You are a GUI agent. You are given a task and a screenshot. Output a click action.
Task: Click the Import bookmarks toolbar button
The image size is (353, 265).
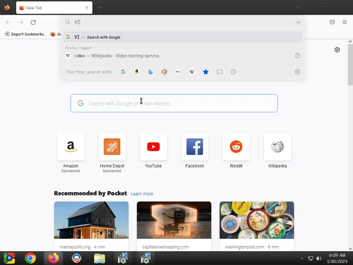point(26,34)
